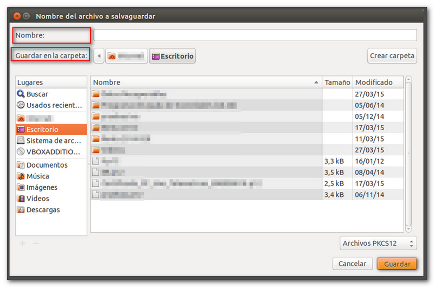This screenshot has width=434, height=287.
Task: Toggle the Escritorio path bar button
Action: point(173,56)
